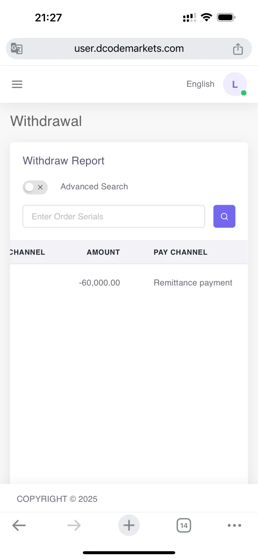Tap the user.dcodemarkets.com address bar
258x559 pixels.
(129, 49)
